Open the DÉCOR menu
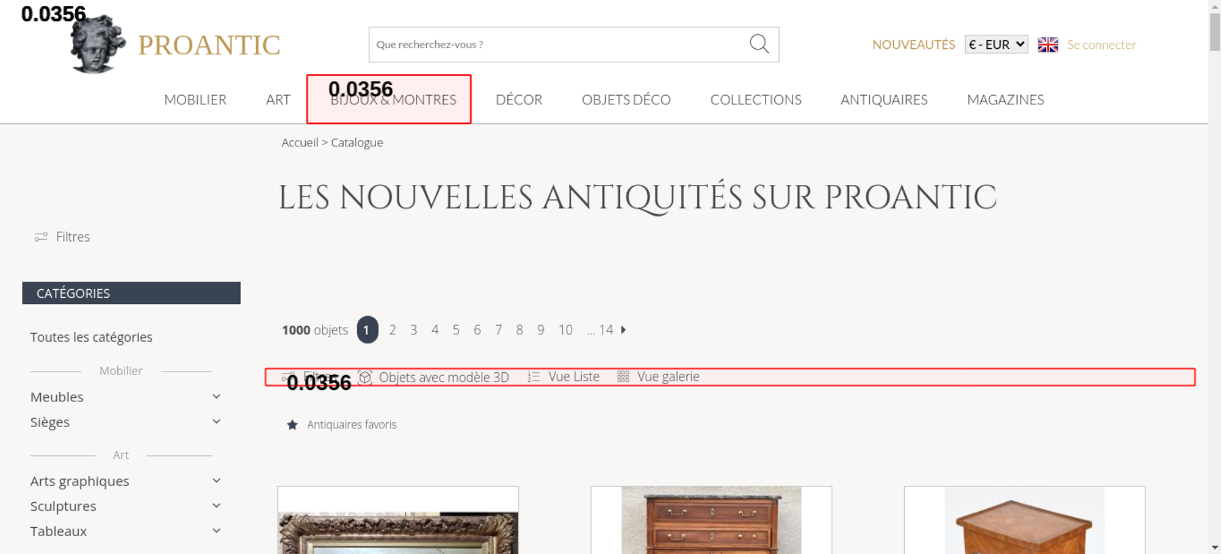1221x554 pixels. pos(519,99)
